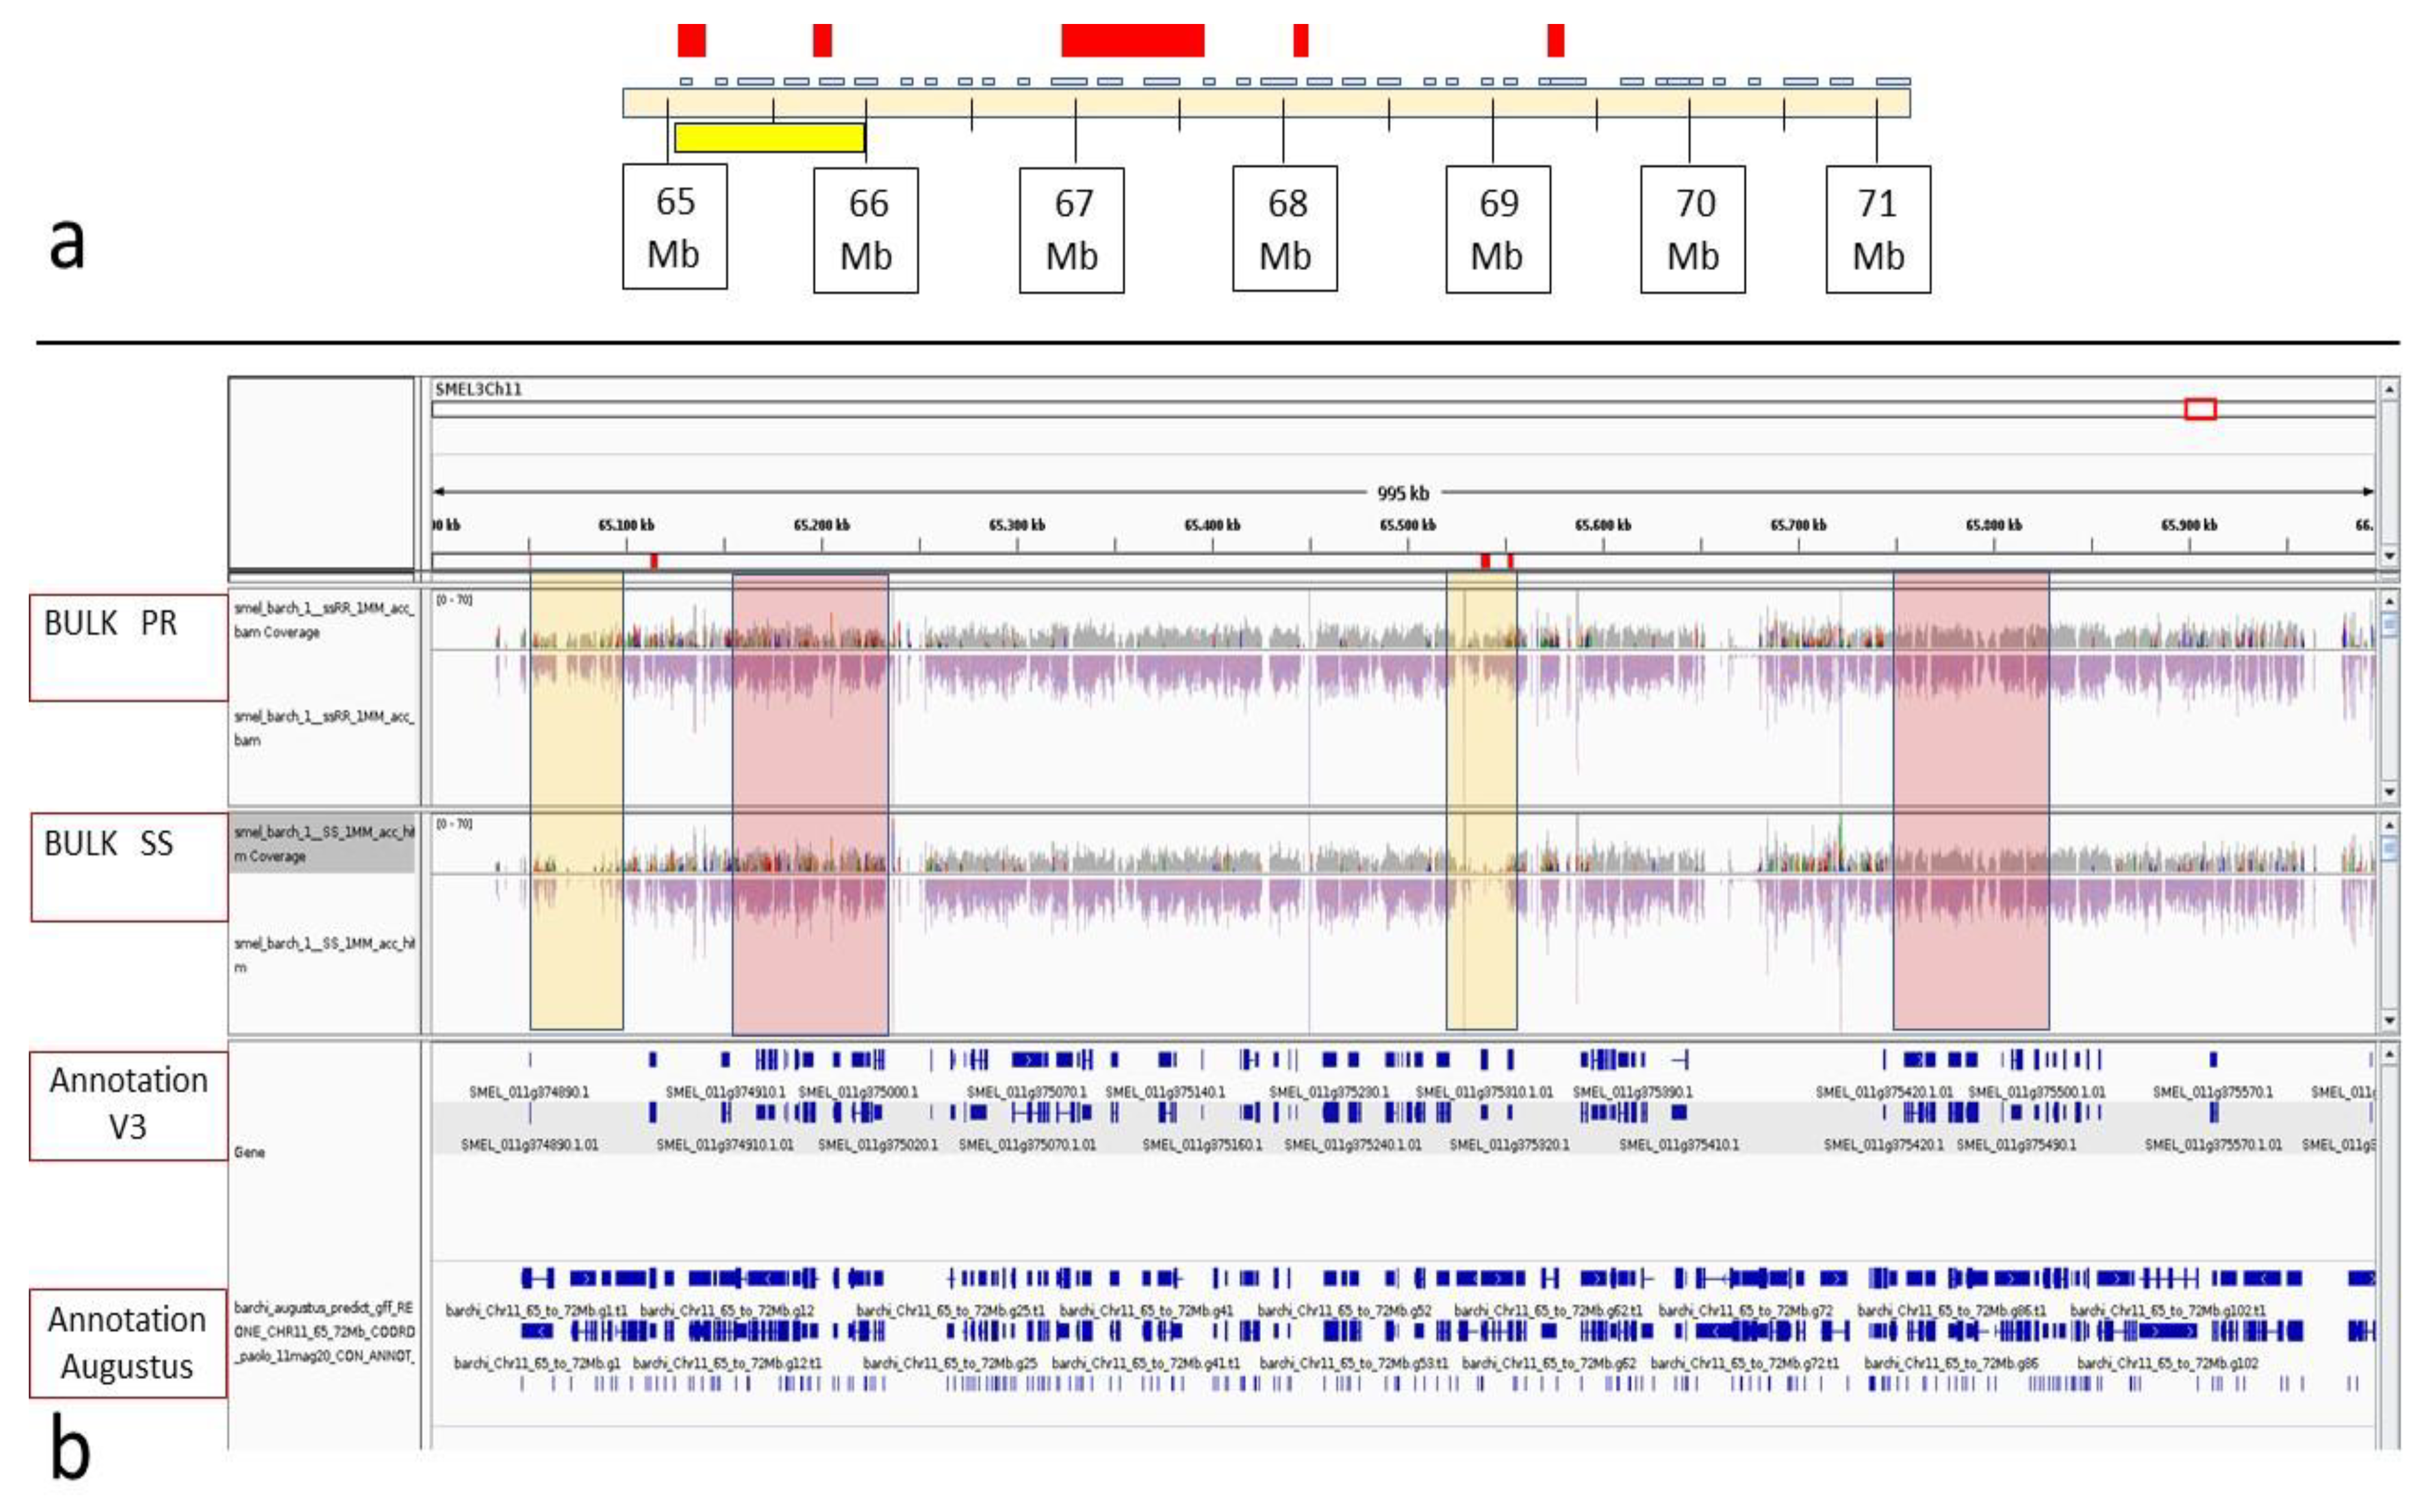Click scroll-up arrow of BULK PR track panel
The image size is (2420, 1512).
coord(2389,601)
